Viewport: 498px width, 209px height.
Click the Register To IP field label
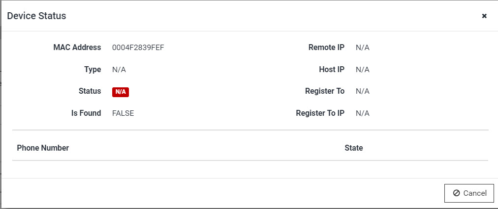(320, 113)
